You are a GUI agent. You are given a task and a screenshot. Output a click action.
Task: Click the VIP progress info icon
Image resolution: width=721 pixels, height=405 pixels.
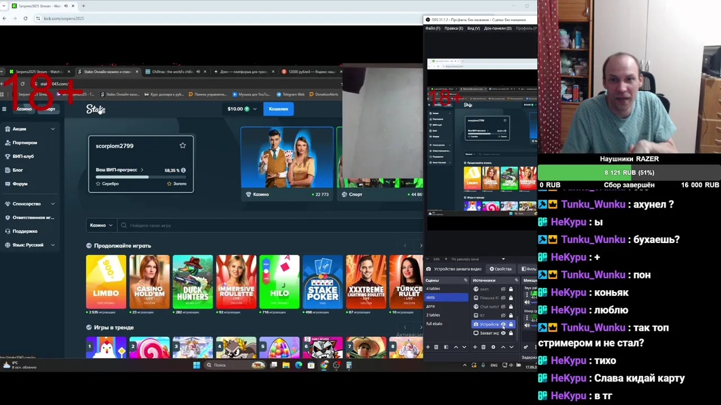pos(183,170)
